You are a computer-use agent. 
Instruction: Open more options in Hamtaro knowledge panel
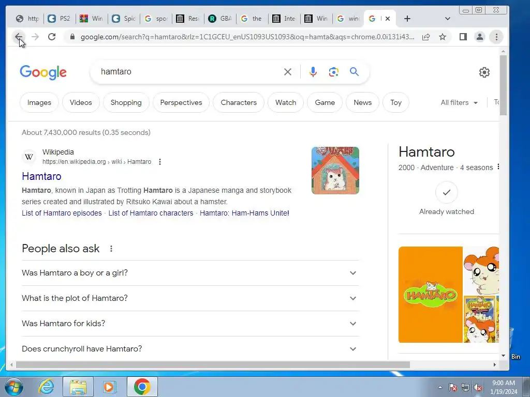[498, 167]
